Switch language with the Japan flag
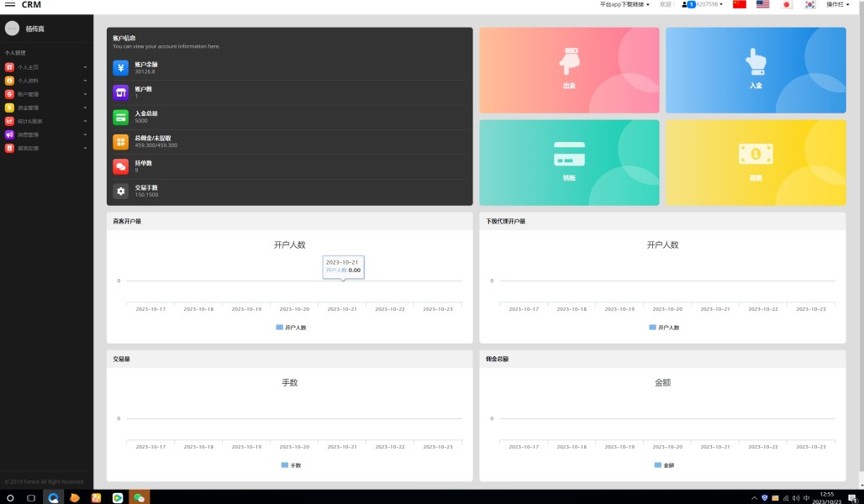 click(787, 4)
